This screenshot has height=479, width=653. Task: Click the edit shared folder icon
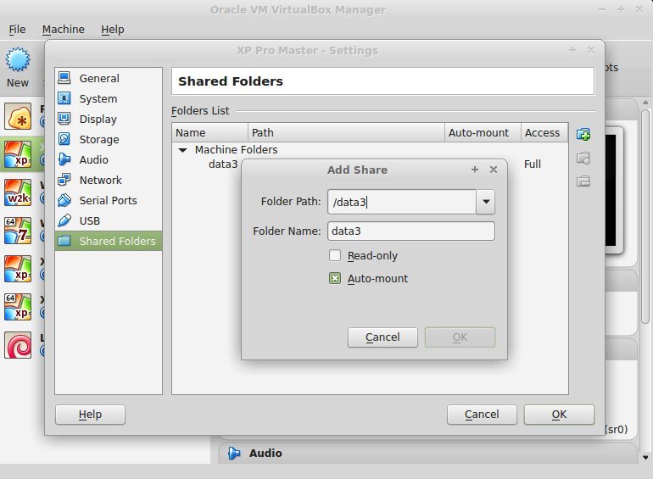coord(583,159)
